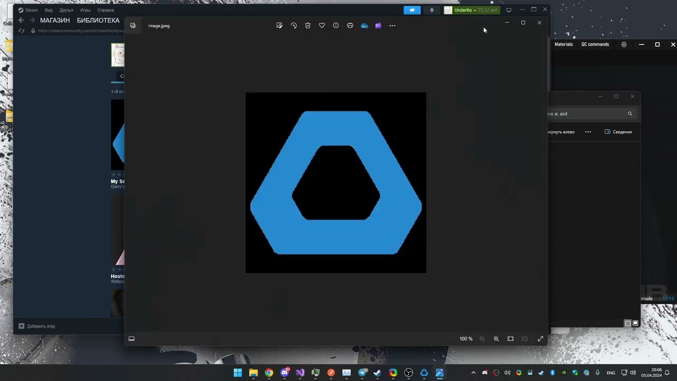This screenshot has width=677, height=381.
Task: Go to МАГАЗИН tab in Steam
Action: pos(55,21)
